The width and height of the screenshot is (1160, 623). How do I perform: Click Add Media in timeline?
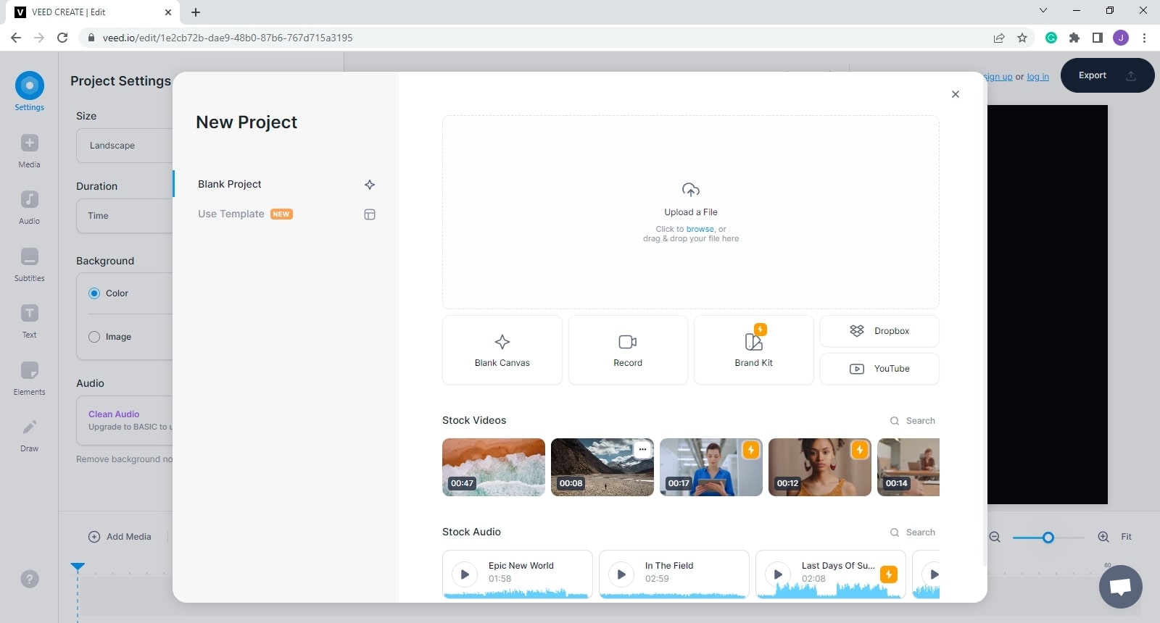(x=120, y=537)
